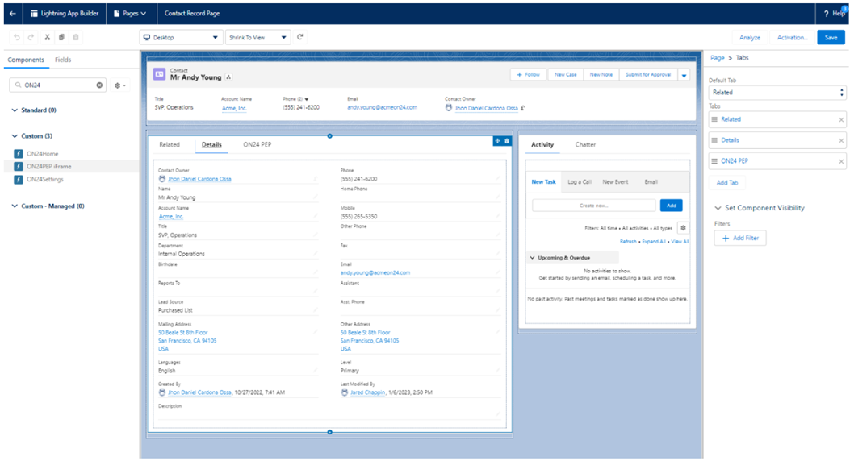
Task: Open the Shrink To View dropdown
Action: pyautogui.click(x=257, y=38)
